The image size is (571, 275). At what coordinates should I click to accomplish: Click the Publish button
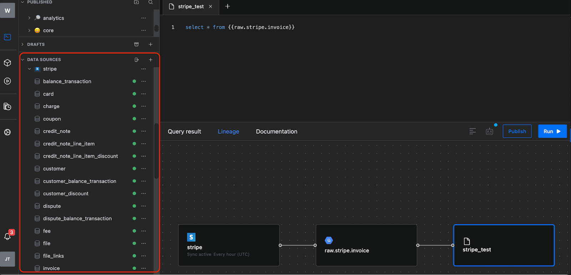point(517,131)
